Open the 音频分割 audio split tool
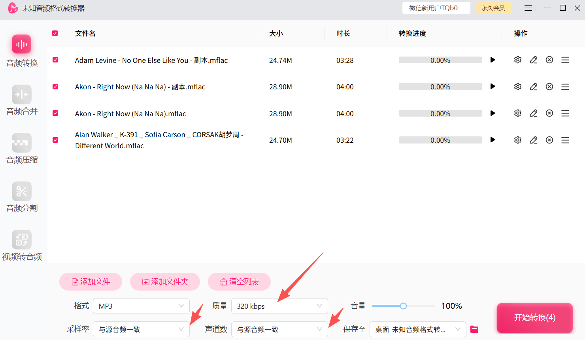The image size is (585, 340). click(22, 197)
